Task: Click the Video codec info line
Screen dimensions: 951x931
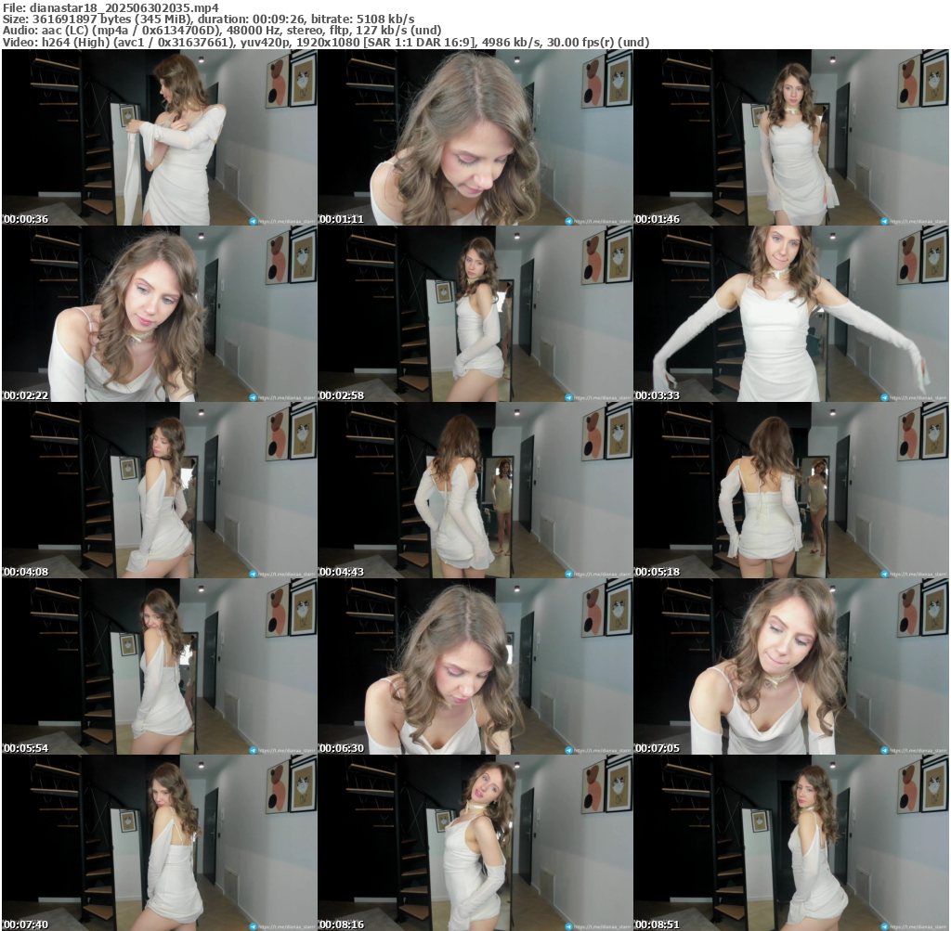Action: point(325,42)
